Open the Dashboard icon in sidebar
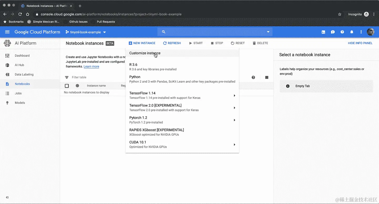 tap(7, 56)
